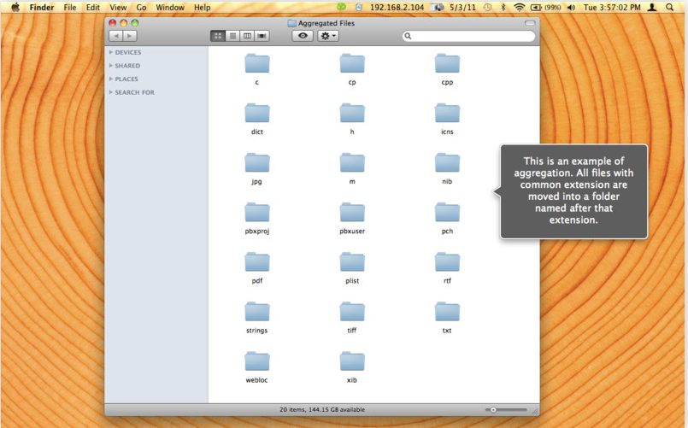Viewport: 688px width, 428px height.
Task: Open the icns folder
Action: click(x=447, y=114)
